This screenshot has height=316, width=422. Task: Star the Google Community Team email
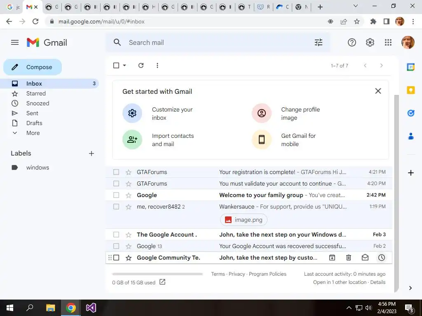point(129,258)
